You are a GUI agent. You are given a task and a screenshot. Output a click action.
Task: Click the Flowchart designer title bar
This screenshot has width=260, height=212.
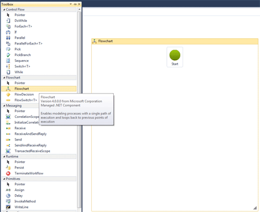(x=175, y=41)
